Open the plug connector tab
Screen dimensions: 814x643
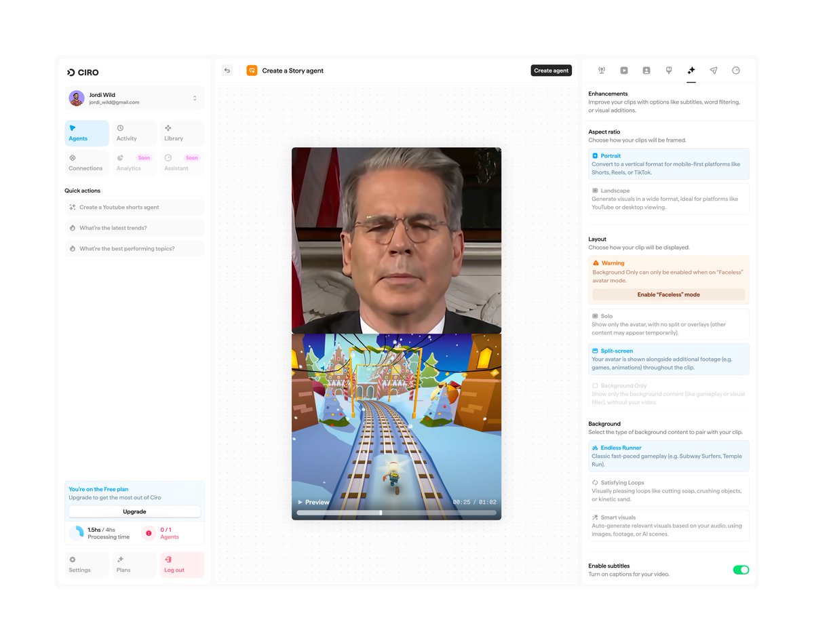669,71
